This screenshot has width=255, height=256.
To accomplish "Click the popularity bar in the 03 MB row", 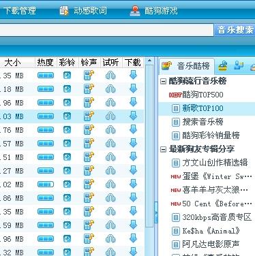I will tap(46, 116).
